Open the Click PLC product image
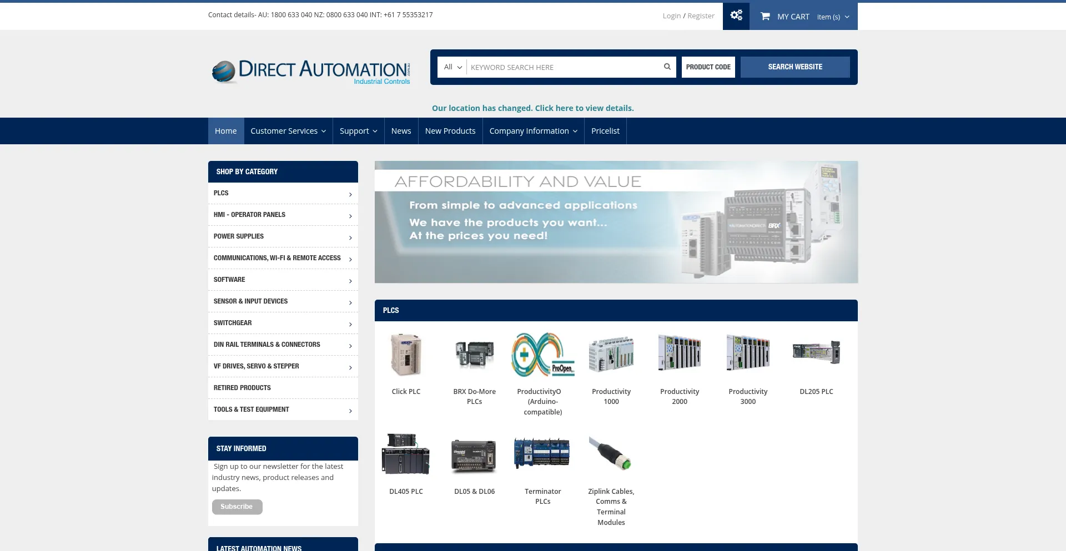 pyautogui.click(x=406, y=355)
